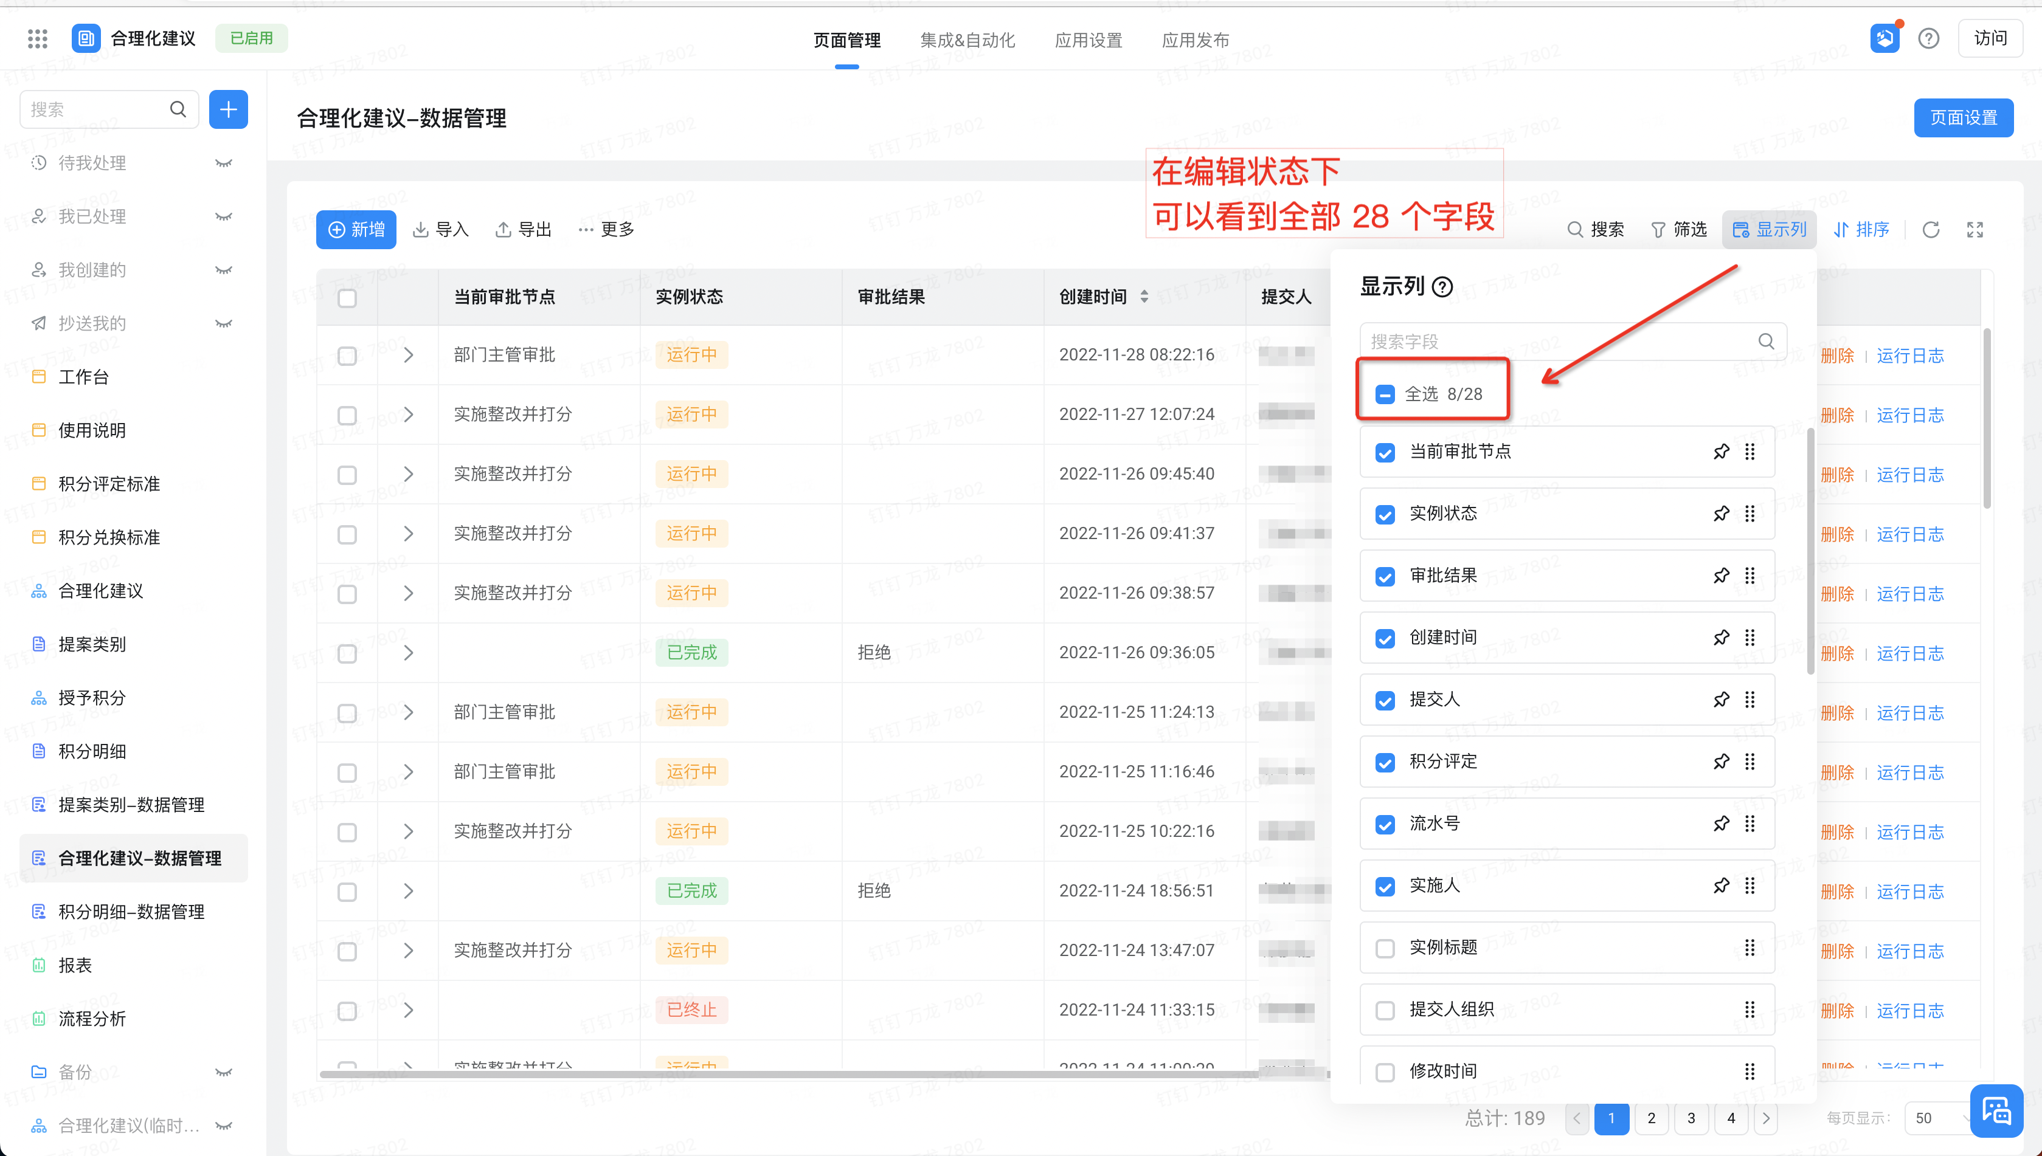2042x1156 pixels.
Task: Expand the row dated 2022-11-24 11:33:15
Action: click(x=408, y=1010)
